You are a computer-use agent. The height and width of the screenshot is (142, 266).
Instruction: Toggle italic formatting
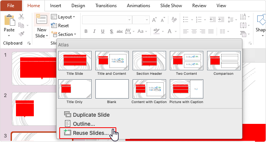94,31
